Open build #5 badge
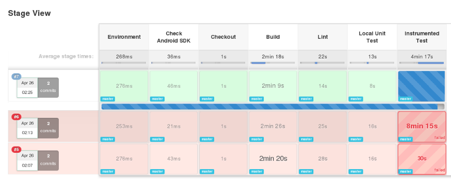Viewport: 451px width, 183px height. 16,149
